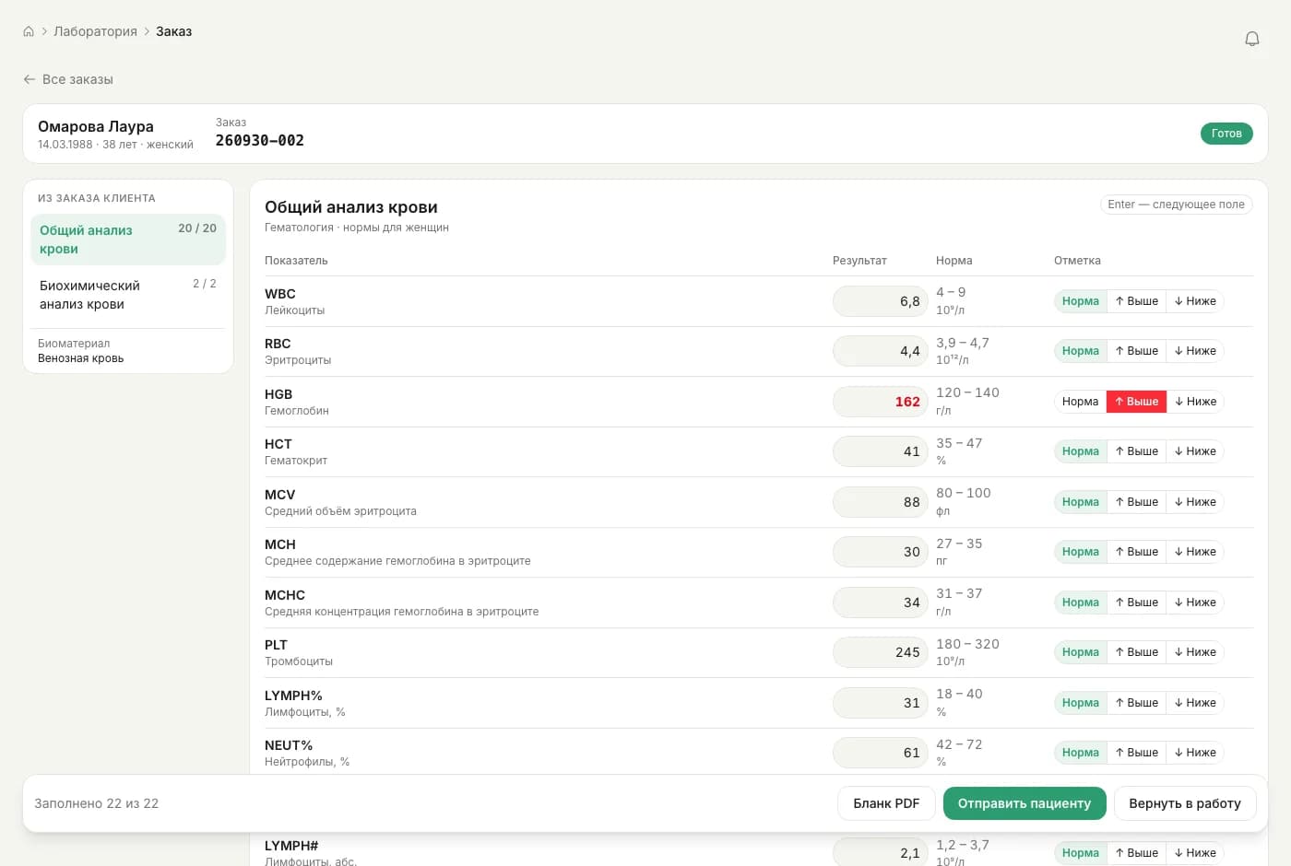
Task: Go back to Все заказы
Action: point(68,79)
